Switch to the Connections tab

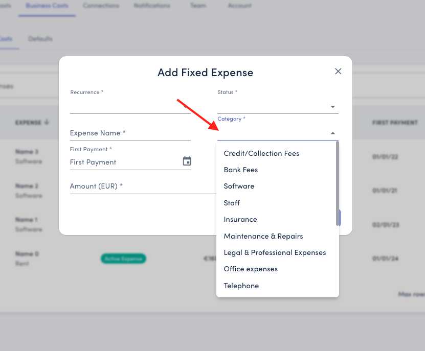[101, 6]
